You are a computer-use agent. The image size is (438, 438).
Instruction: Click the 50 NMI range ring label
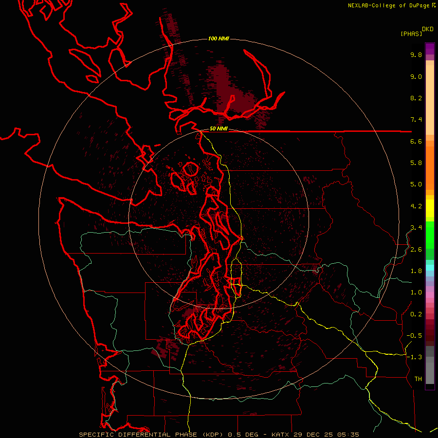(219, 129)
